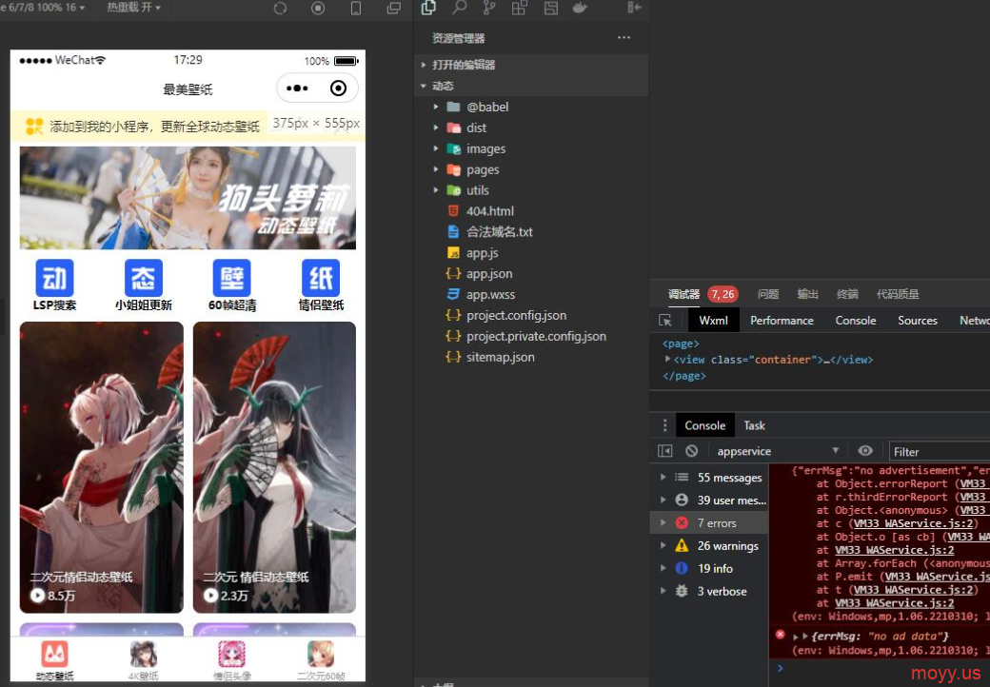The width and height of the screenshot is (990, 687).
Task: Select the Wxml devtools tab
Action: [x=713, y=321]
